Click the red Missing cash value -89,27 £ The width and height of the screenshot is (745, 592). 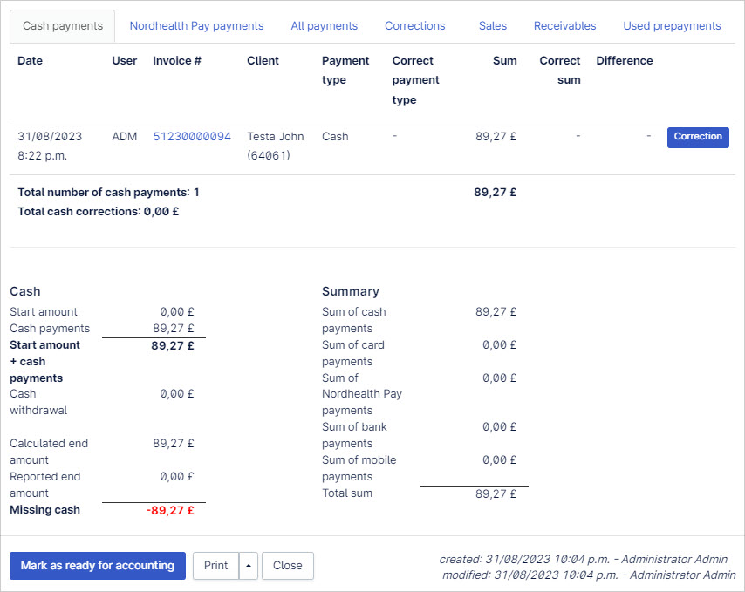click(x=170, y=511)
